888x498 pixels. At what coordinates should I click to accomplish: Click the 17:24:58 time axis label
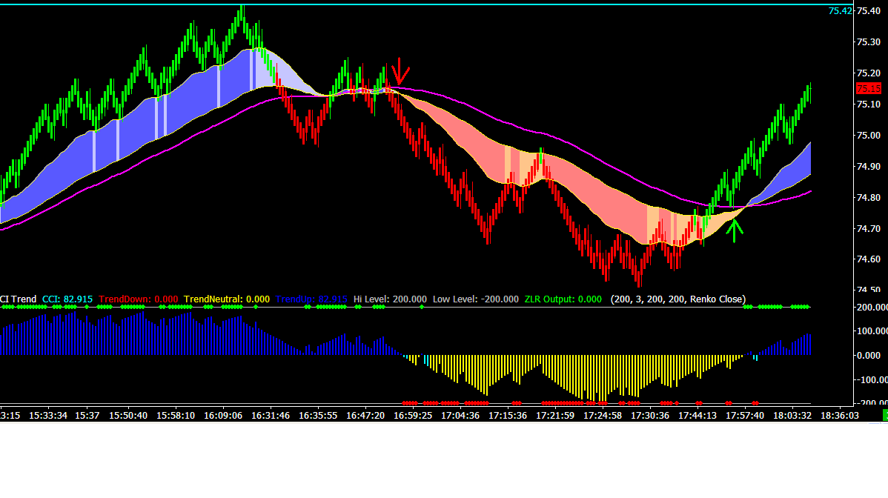[603, 416]
